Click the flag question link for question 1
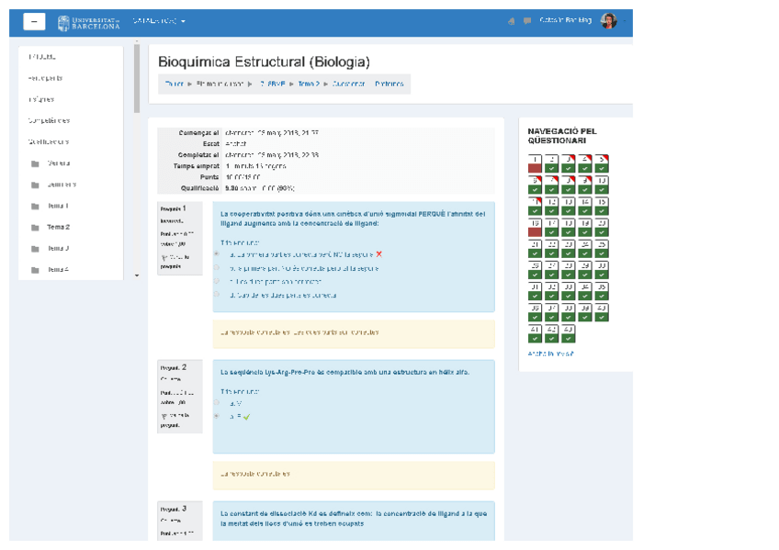 [x=175, y=262]
